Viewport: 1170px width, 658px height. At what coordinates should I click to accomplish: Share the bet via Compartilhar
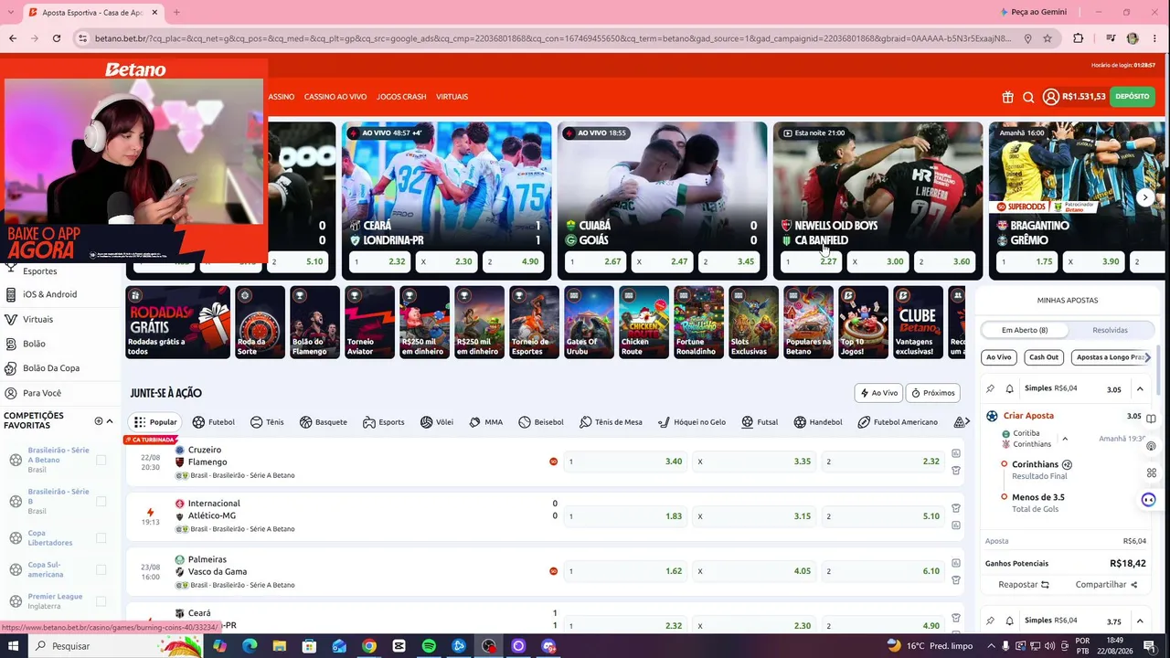tap(1107, 585)
